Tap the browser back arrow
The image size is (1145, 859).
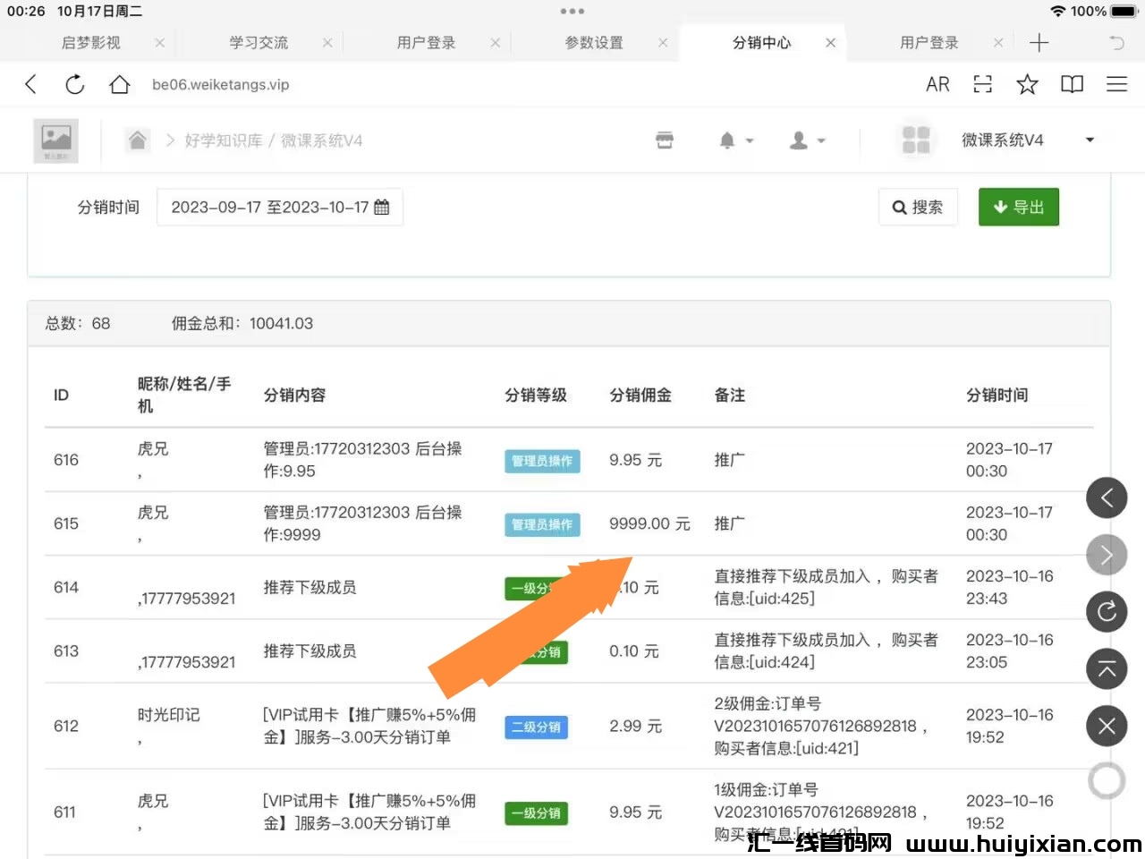(x=31, y=84)
